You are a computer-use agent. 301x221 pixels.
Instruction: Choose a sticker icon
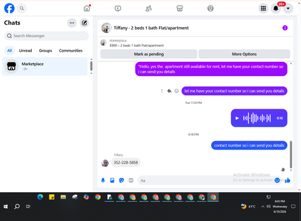(x=122, y=180)
